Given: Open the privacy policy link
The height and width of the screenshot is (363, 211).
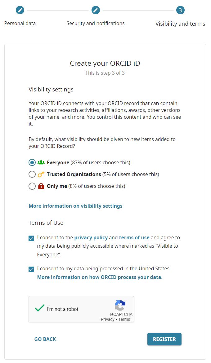Looking at the screenshot, I should 91,238.
